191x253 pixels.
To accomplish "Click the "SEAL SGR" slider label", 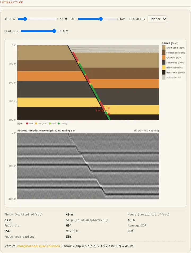I will (x=11, y=31).
